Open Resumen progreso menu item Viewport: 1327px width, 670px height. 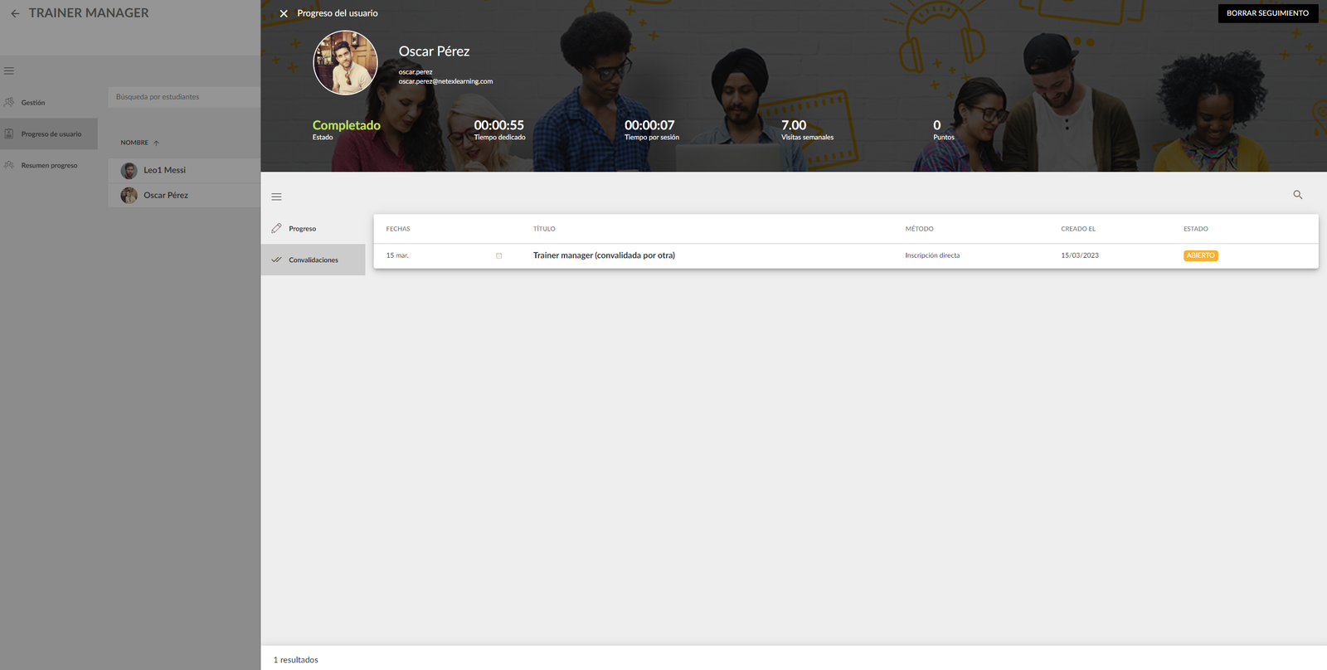click(49, 166)
